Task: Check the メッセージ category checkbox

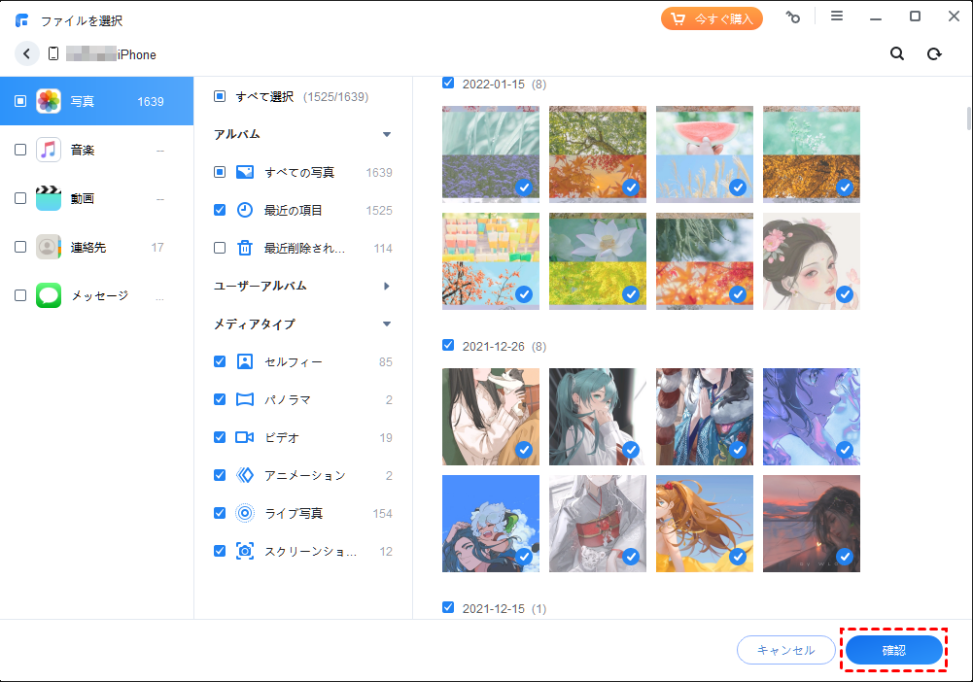Action: pos(20,295)
